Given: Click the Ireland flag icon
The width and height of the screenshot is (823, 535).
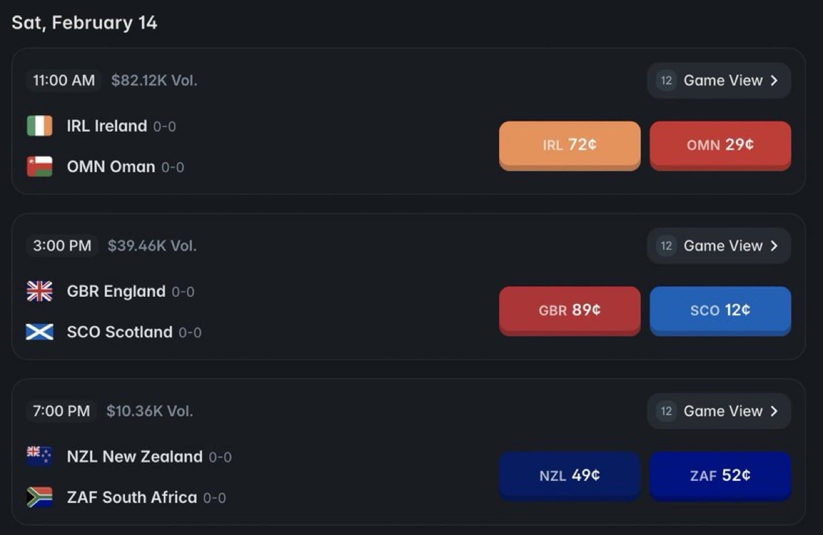Looking at the screenshot, I should click(40, 126).
